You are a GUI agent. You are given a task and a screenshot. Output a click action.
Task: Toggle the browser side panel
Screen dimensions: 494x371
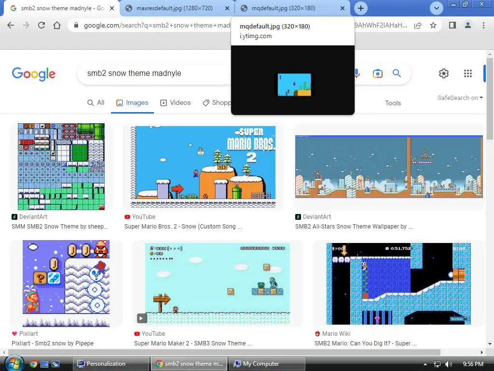click(x=453, y=25)
